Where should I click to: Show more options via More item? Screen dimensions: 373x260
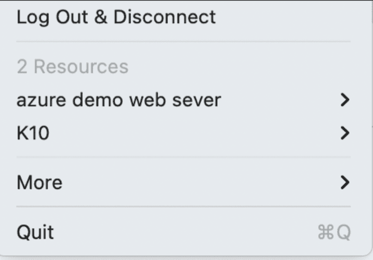coord(40,182)
